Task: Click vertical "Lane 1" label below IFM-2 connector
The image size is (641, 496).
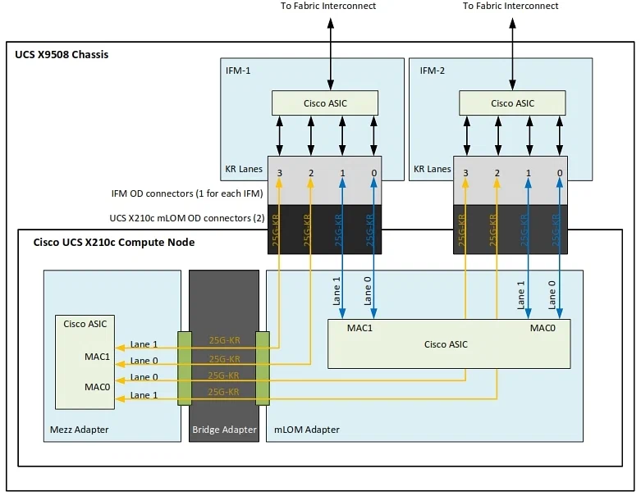Action: (521, 295)
